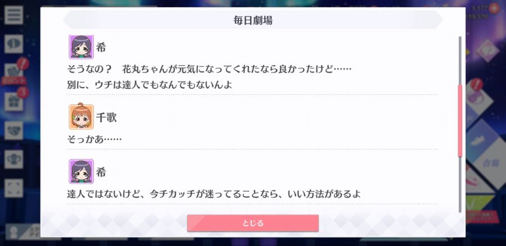Tap the first 希 character avatar
506x246 pixels.
[x=81, y=47]
